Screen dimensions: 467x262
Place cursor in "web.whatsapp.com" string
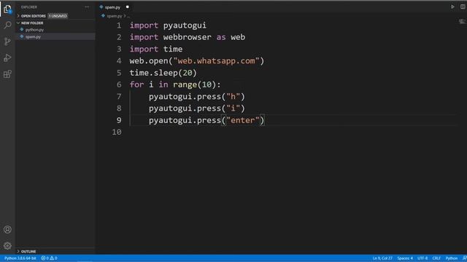(216, 61)
